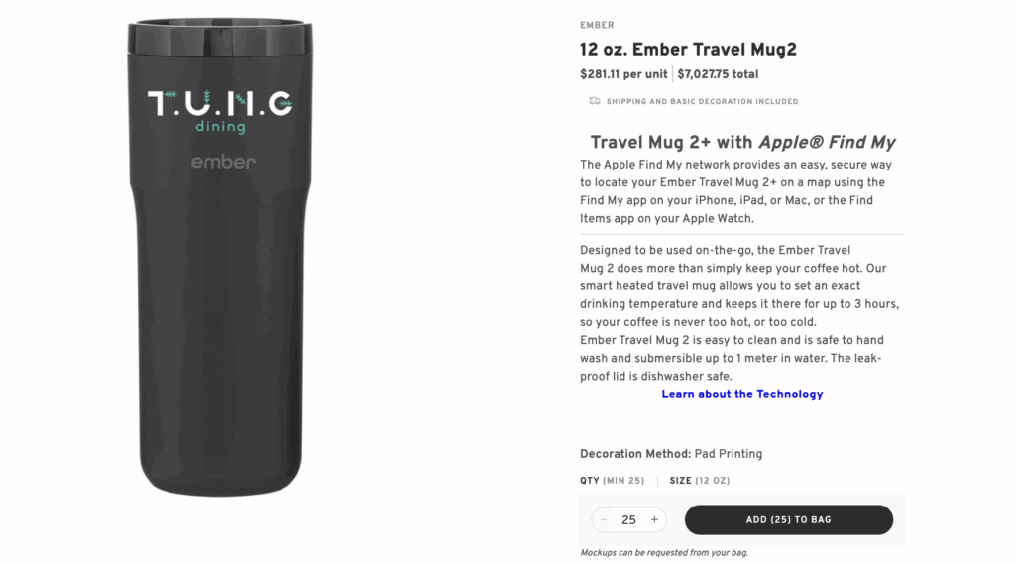The height and width of the screenshot is (563, 1015).
Task: Click the shipping truck icon
Action: (595, 101)
